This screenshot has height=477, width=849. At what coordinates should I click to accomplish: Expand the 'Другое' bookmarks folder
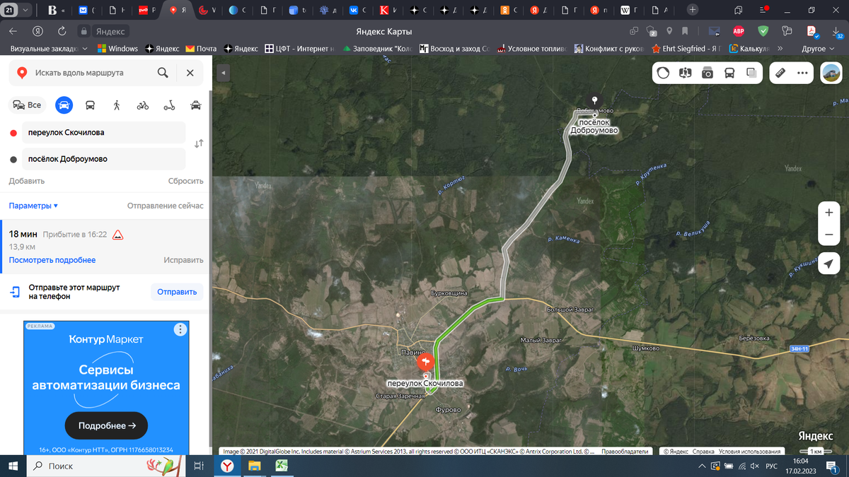coord(817,49)
